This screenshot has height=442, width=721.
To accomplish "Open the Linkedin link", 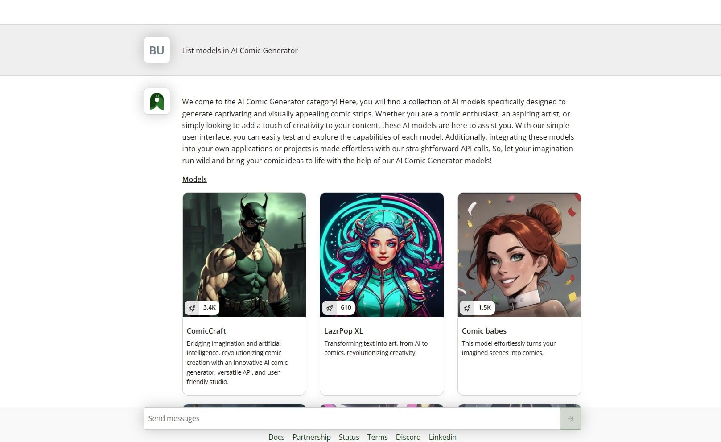I will (442, 437).
